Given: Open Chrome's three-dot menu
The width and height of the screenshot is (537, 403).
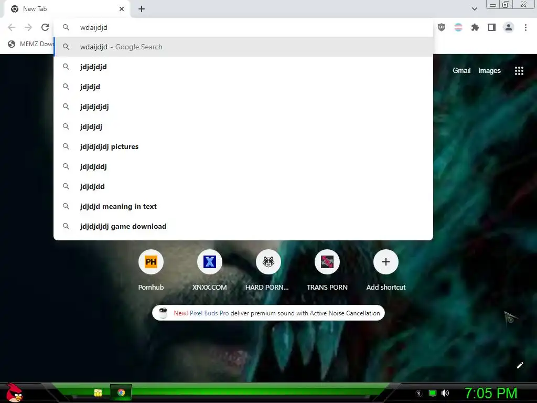Looking at the screenshot, I should (x=525, y=27).
